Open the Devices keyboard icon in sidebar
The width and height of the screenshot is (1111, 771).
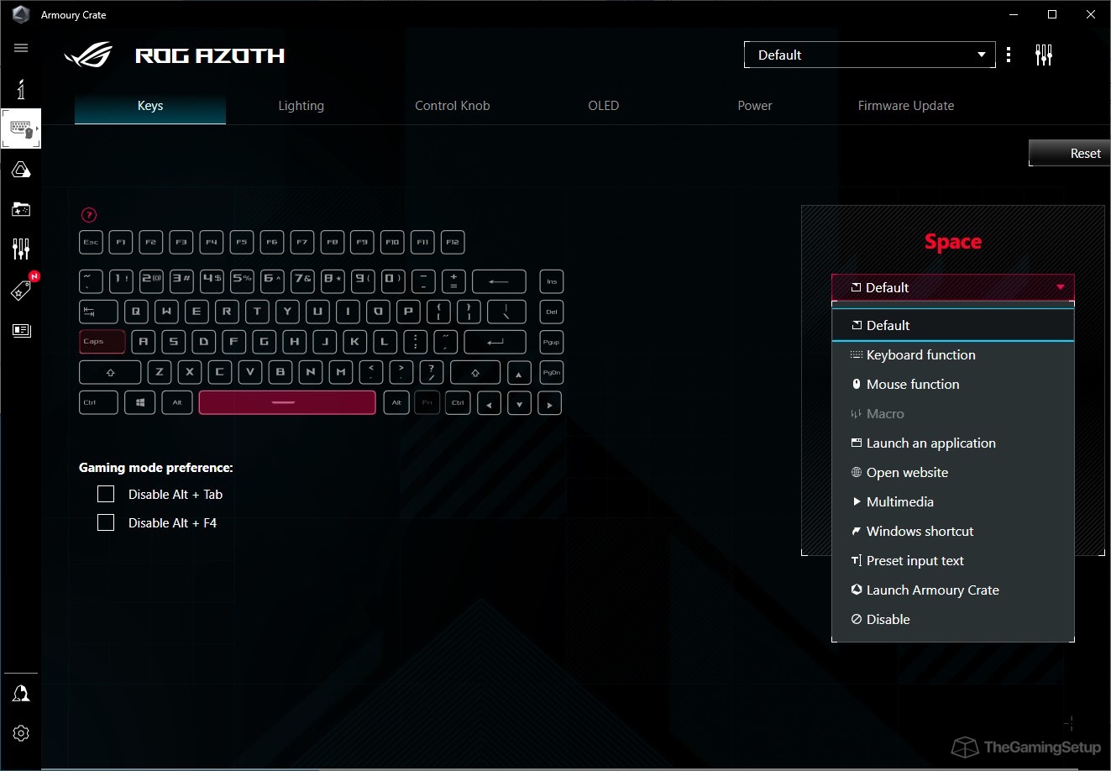(x=21, y=128)
